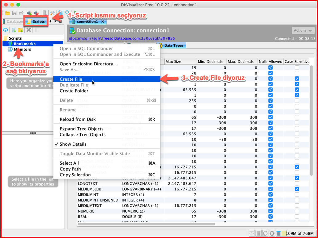Choose Create Folder in context menu
Image resolution: width=318 pixels, height=238 pixels.
107,91
